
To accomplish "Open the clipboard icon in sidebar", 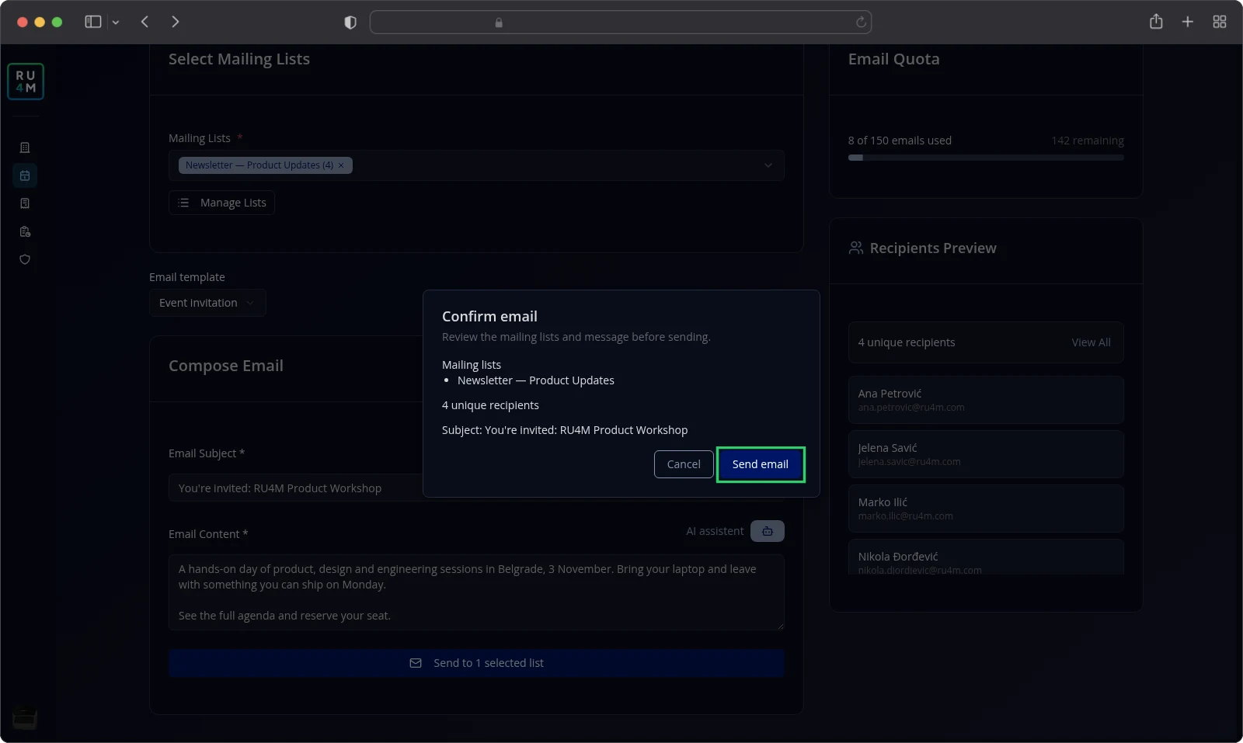I will [25, 231].
